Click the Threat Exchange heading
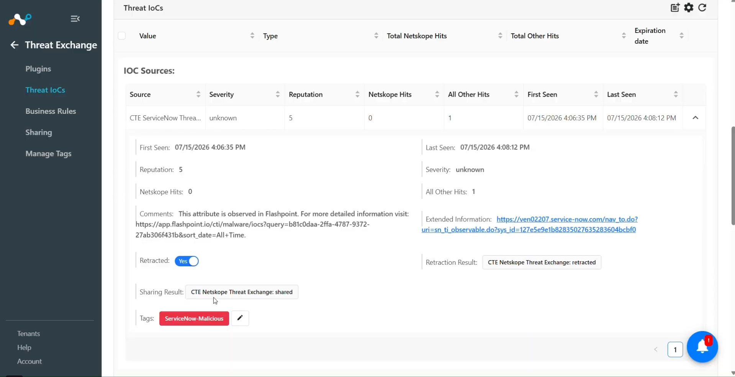The height and width of the screenshot is (377, 735). click(x=61, y=45)
